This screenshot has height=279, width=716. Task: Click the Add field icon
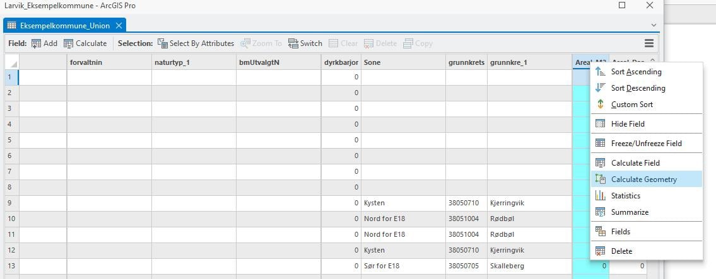pyautogui.click(x=37, y=43)
